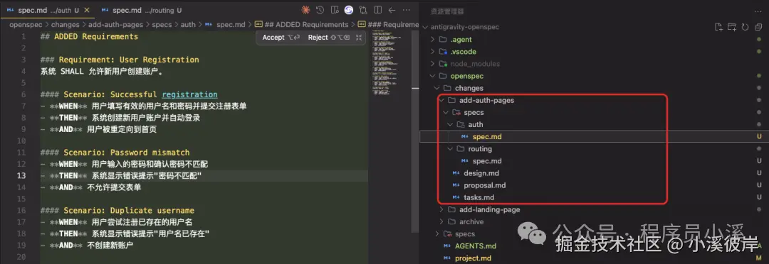This screenshot has width=769, height=264.
Task: Accept the proposed changes
Action: (281, 37)
